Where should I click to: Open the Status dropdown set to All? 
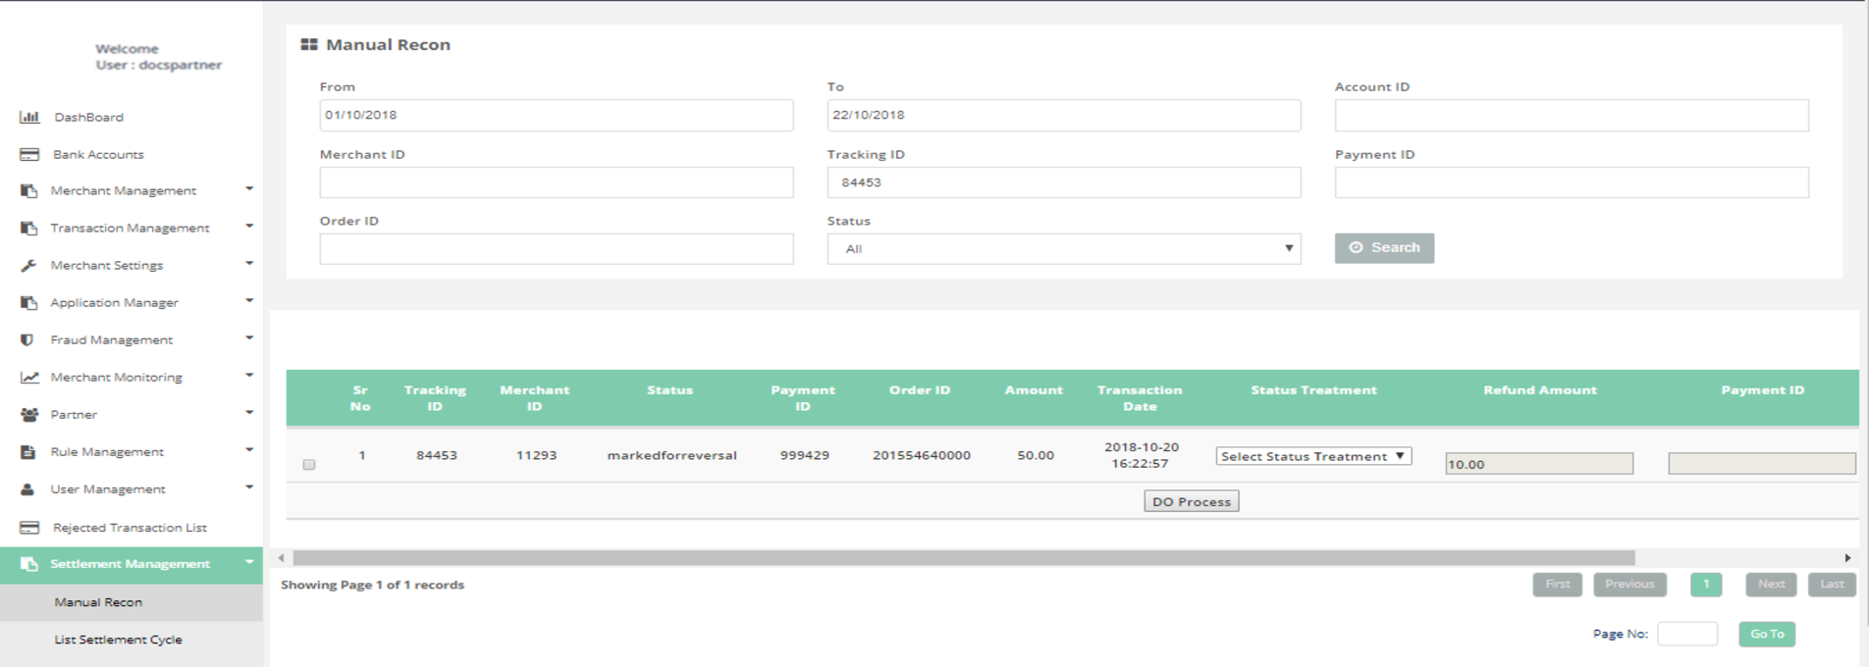1063,249
